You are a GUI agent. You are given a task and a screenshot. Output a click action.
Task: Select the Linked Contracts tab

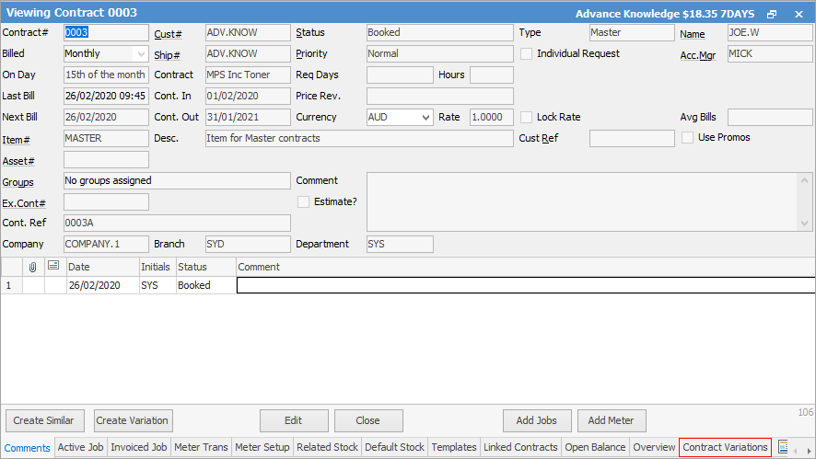click(520, 447)
